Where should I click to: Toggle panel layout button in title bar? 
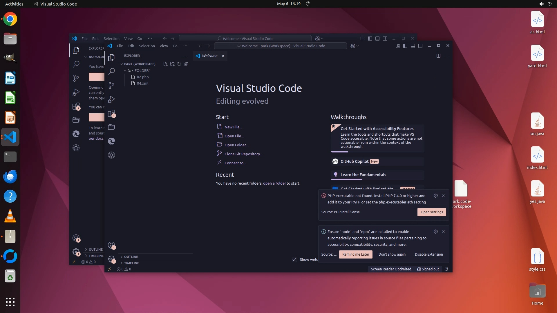(413, 46)
